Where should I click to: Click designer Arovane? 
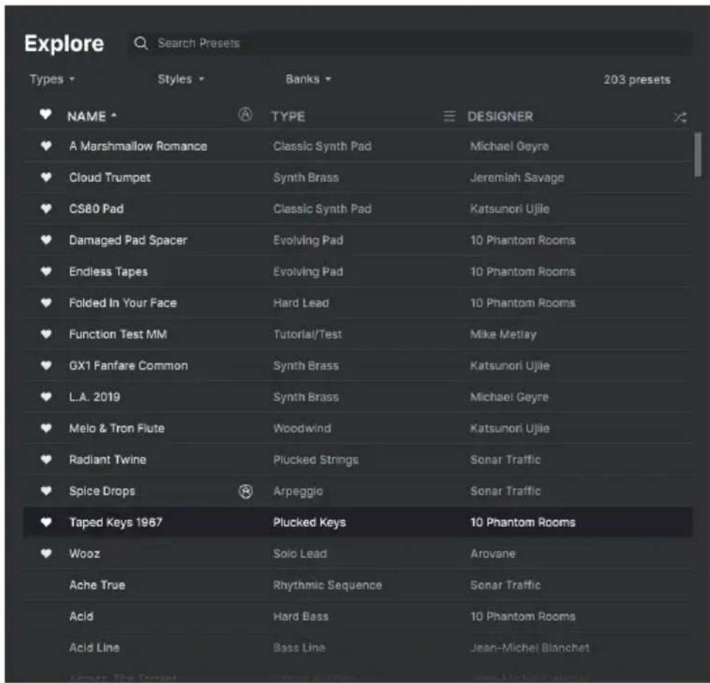click(493, 554)
